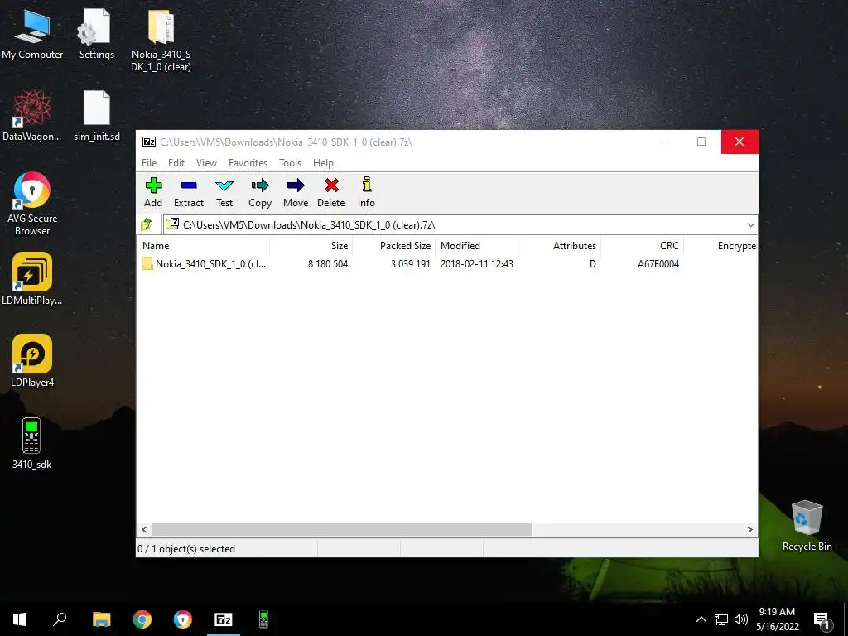This screenshot has height=636, width=848.
Task: Sort by the CRC column header
Action: [x=642, y=245]
